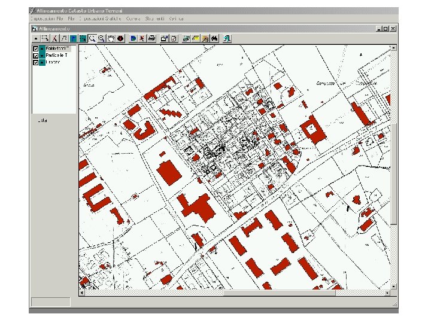
Task: Toggle the Urbano layer checkbox
Action: pyautogui.click(x=35, y=62)
